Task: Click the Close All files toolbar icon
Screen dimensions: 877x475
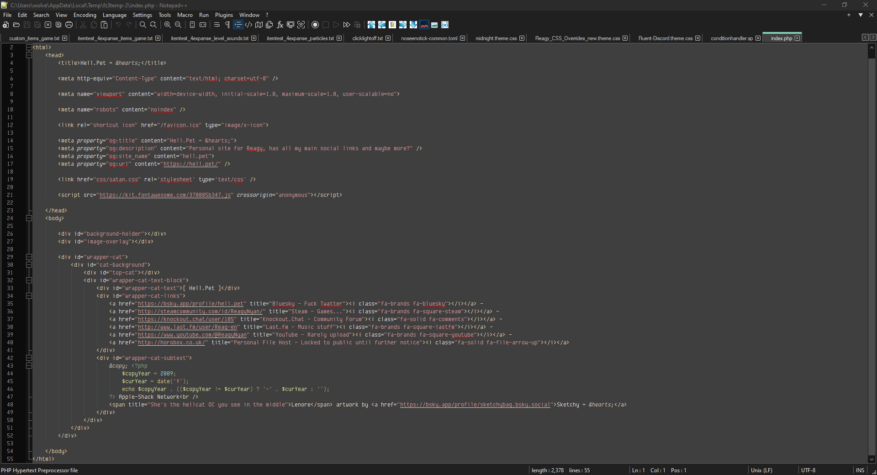Action: pyautogui.click(x=58, y=25)
